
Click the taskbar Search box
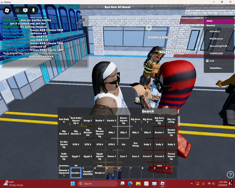point(97,184)
